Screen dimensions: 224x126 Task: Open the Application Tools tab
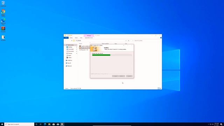point(89,38)
